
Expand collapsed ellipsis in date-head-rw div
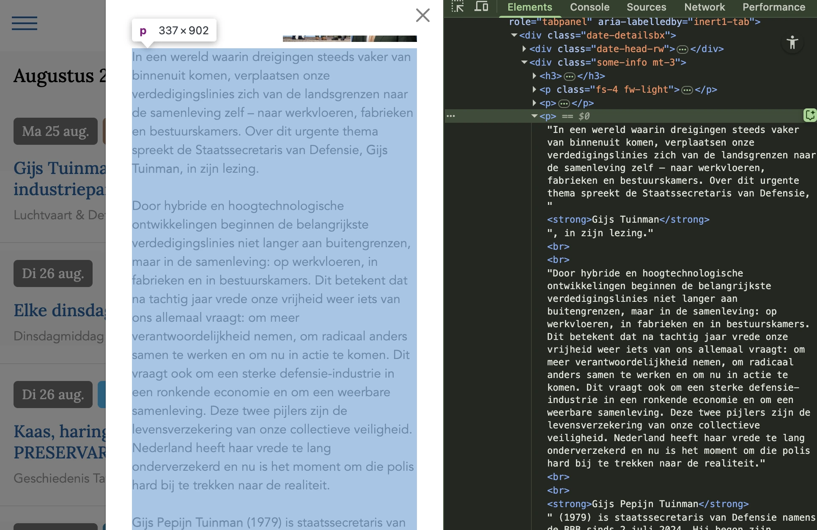683,50
